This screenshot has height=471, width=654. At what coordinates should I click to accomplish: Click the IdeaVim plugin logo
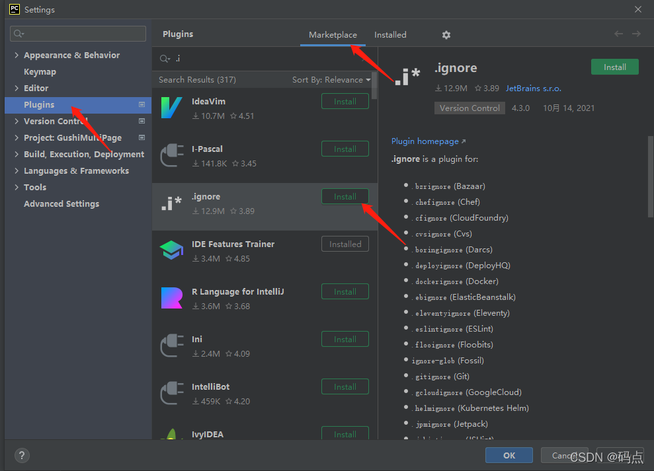(171, 108)
